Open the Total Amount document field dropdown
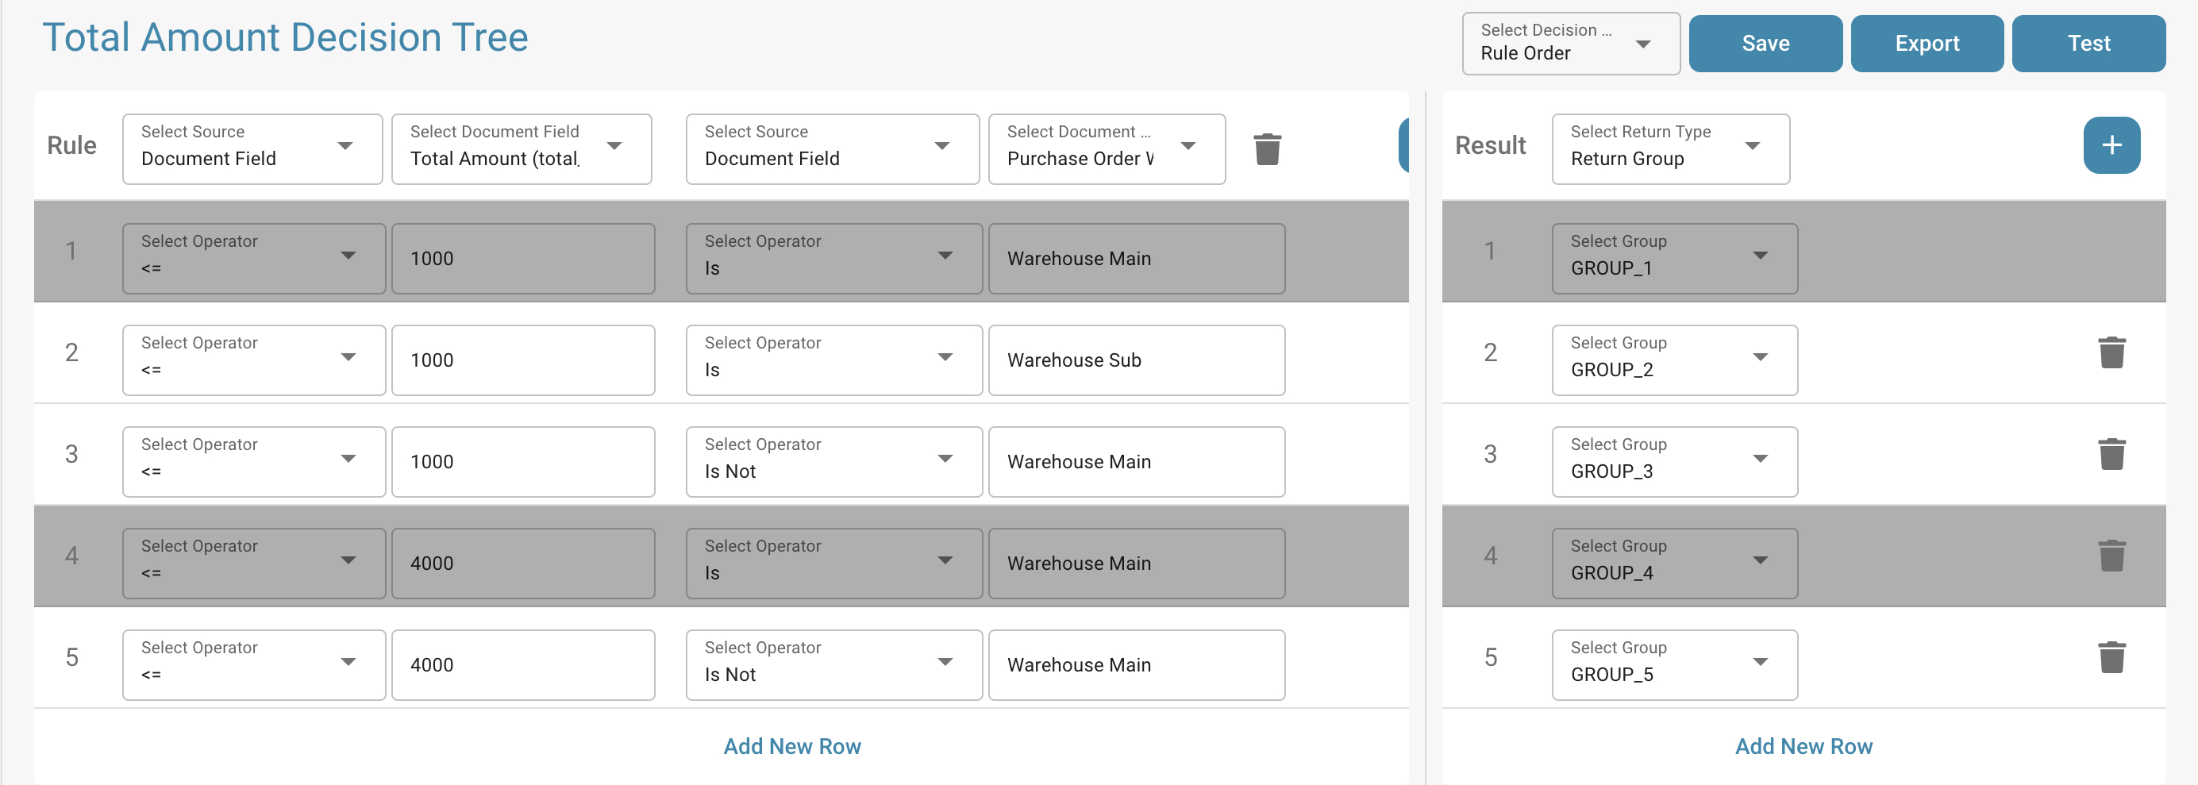This screenshot has width=2198, height=785. 522,148
